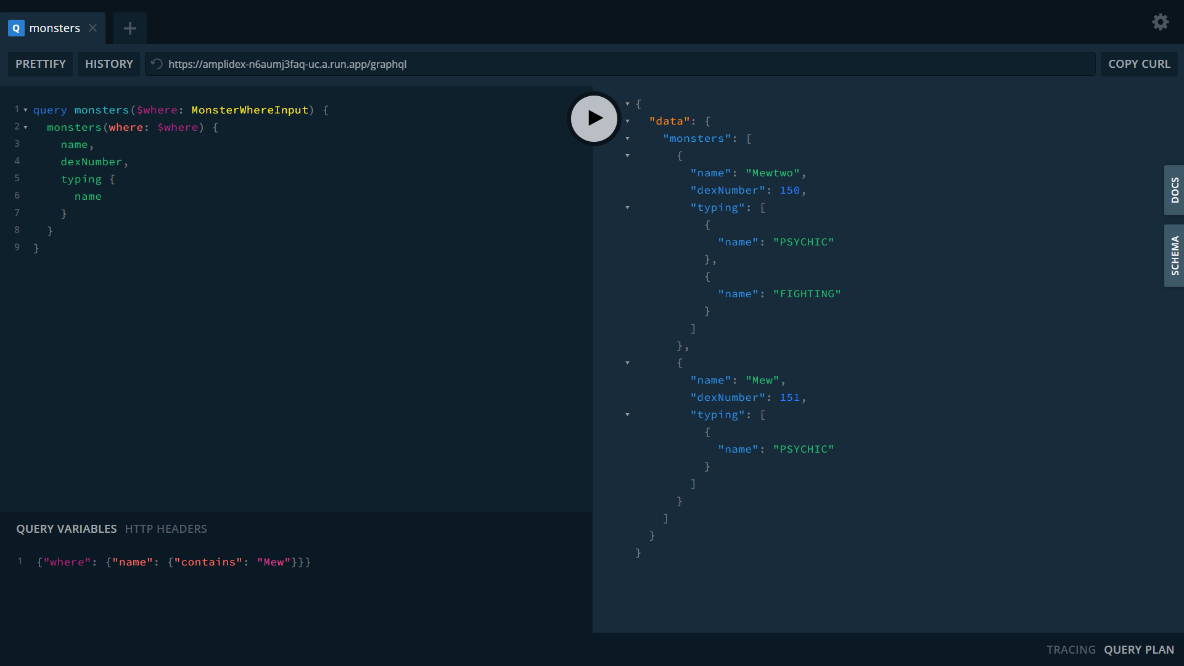Open a new query tab with the plus icon
Viewport: 1184px width, 666px height.
coord(129,28)
